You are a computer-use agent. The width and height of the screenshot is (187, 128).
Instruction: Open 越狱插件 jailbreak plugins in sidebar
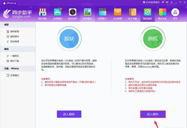[13, 36]
